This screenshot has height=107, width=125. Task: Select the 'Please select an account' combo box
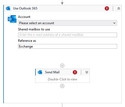[67, 23]
